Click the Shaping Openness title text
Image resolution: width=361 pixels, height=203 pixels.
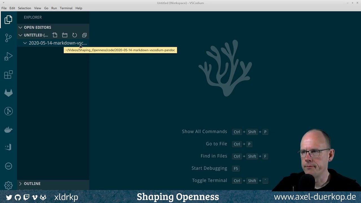(178, 197)
